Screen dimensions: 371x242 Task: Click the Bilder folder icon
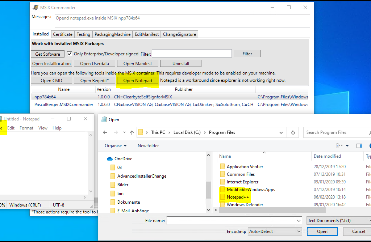(x=113, y=185)
